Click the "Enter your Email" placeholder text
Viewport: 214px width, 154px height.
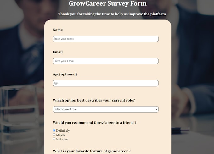pos(64,61)
